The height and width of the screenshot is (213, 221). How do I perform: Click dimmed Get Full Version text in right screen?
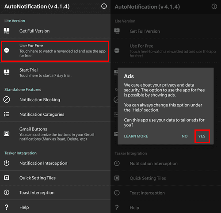coord(145,31)
